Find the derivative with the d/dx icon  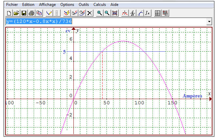pos(132,13)
